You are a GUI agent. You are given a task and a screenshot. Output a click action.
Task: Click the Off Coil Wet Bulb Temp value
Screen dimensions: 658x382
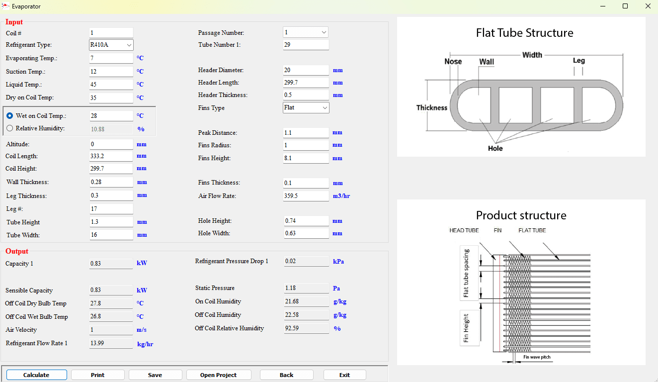point(111,316)
